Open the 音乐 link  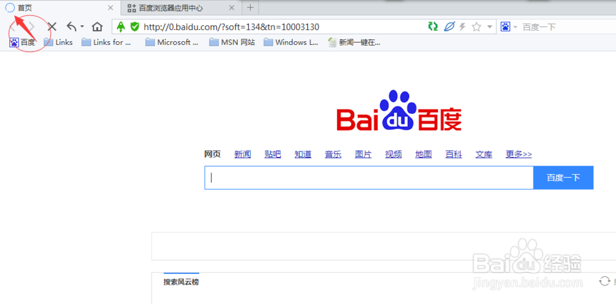[x=333, y=154]
